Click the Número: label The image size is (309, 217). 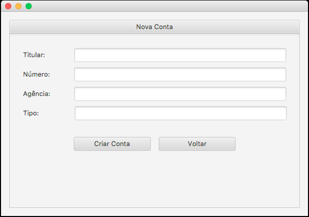click(37, 75)
